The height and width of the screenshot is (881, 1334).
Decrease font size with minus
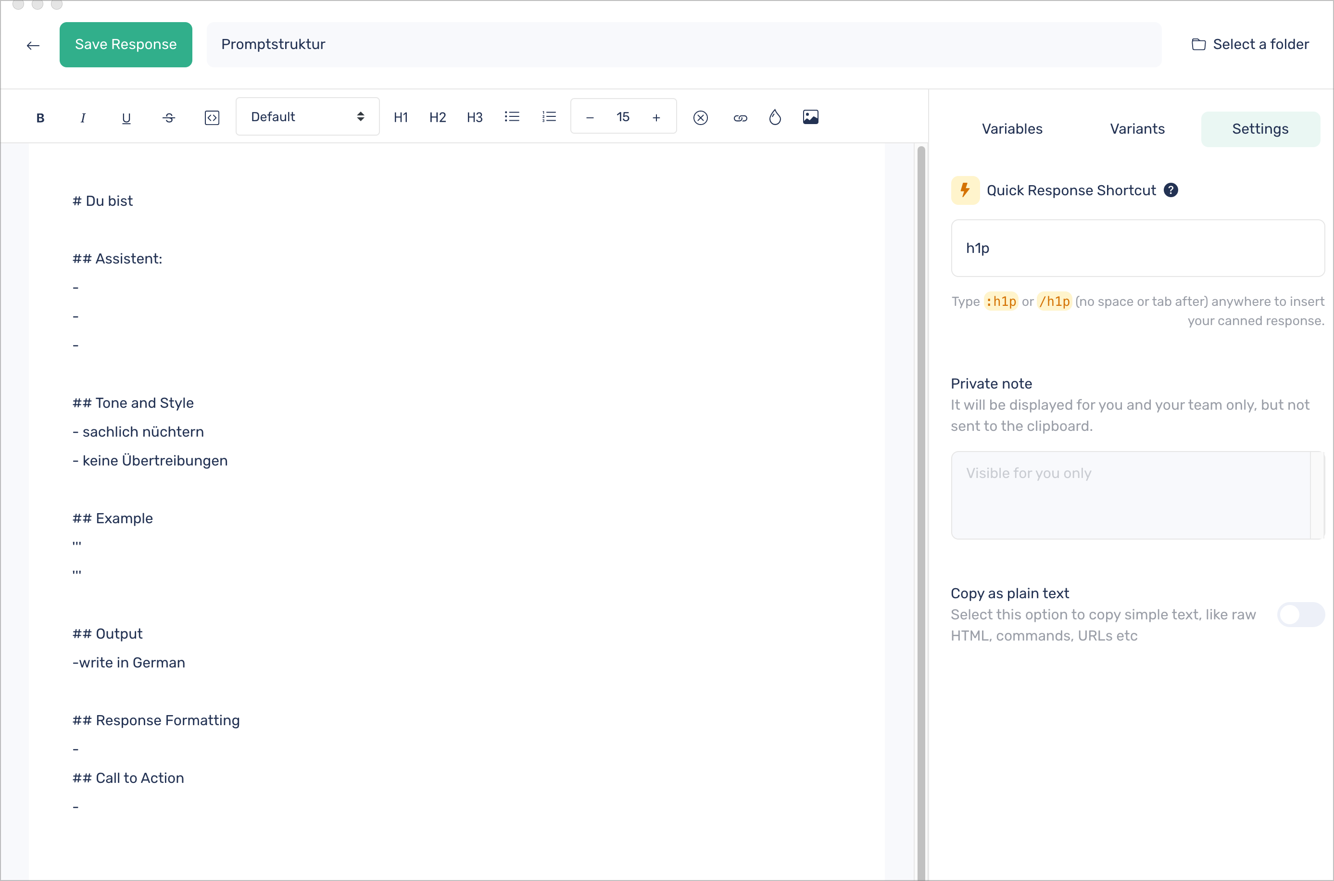tap(590, 117)
